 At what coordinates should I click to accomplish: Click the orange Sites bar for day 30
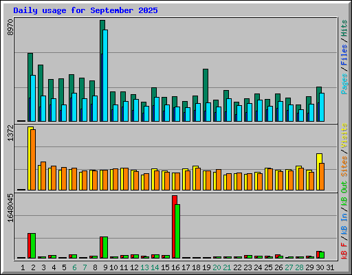tap(322, 177)
